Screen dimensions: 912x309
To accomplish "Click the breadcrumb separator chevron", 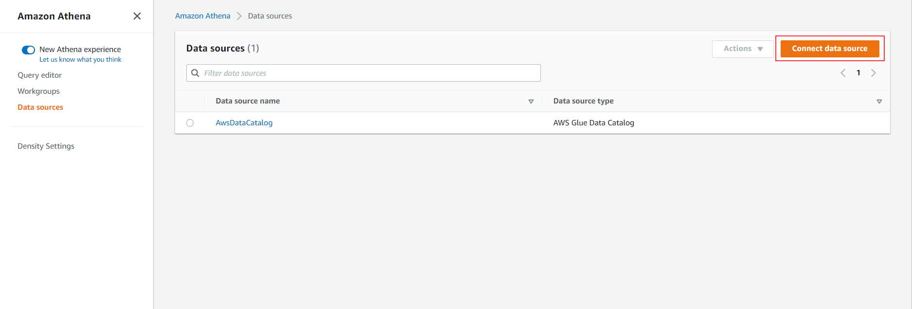I will (x=239, y=16).
